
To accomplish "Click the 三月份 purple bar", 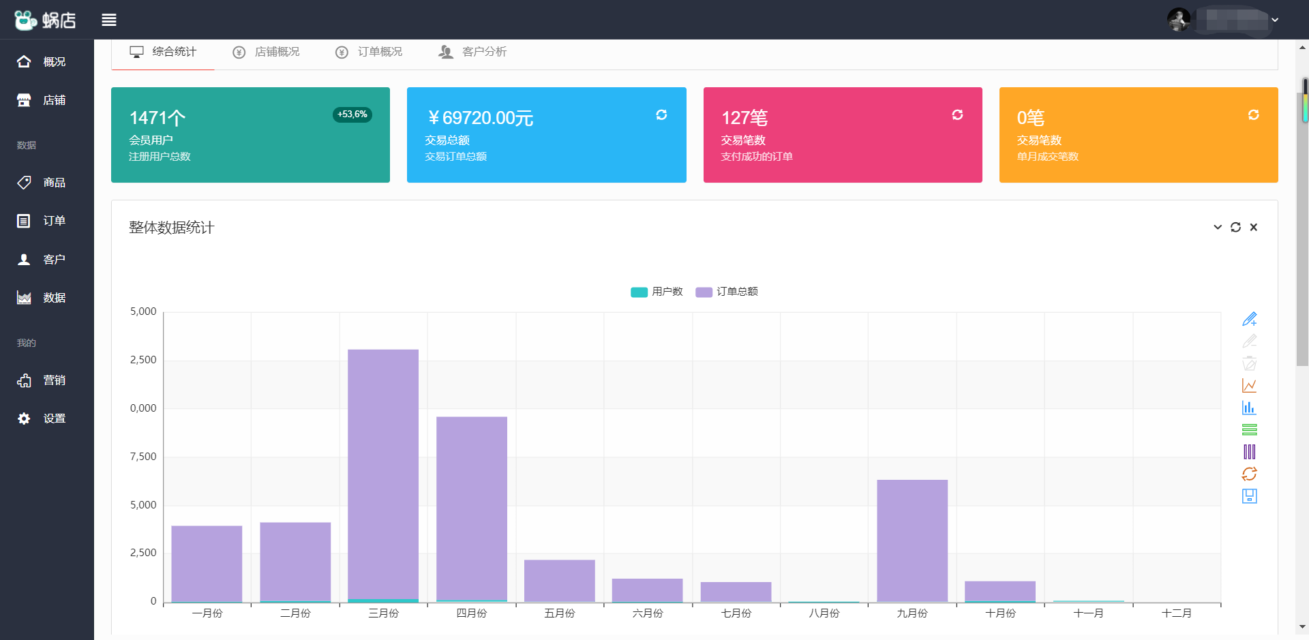I will [383, 474].
